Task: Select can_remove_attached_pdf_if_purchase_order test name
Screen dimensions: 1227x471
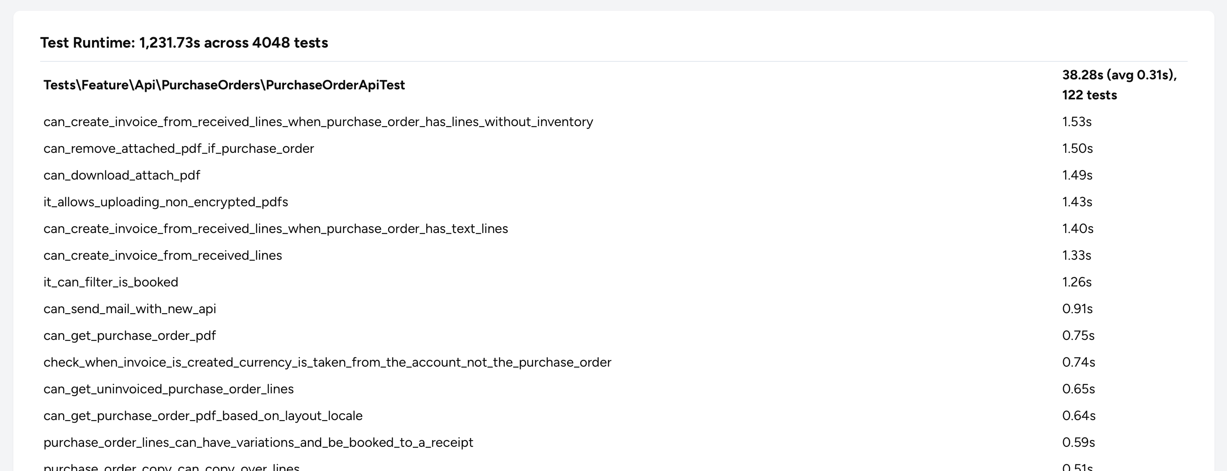Action: [x=179, y=149]
